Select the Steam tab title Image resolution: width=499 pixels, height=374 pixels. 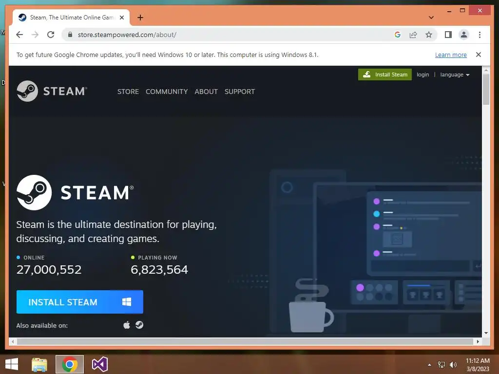tap(72, 18)
